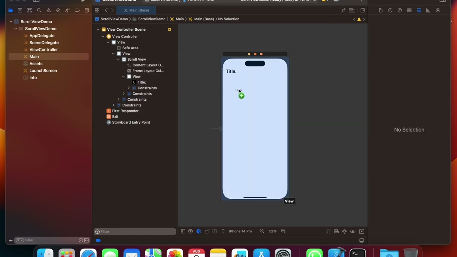Open the History inspector clock icon

click(x=390, y=10)
